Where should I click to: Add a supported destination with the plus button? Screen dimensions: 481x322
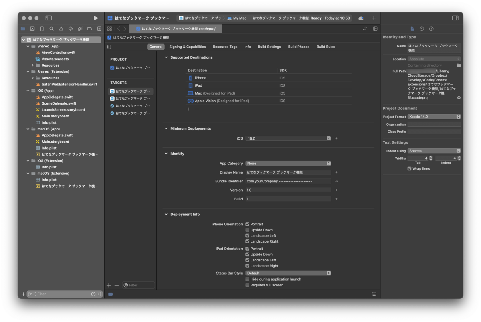(188, 109)
